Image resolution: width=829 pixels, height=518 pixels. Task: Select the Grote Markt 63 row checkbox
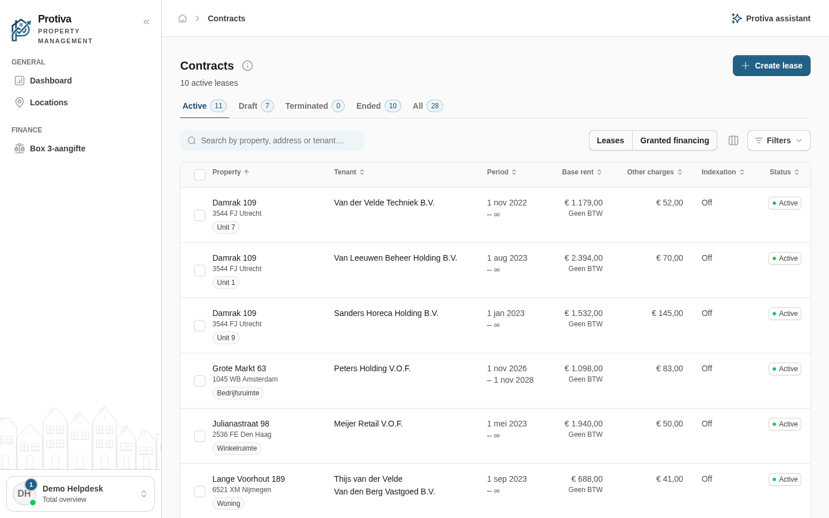click(200, 381)
